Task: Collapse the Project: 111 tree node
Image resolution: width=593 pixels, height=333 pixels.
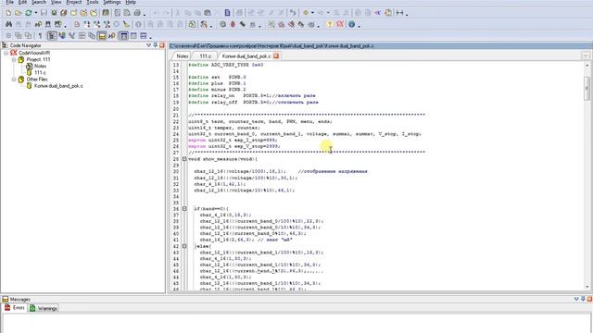Action: (x=14, y=59)
